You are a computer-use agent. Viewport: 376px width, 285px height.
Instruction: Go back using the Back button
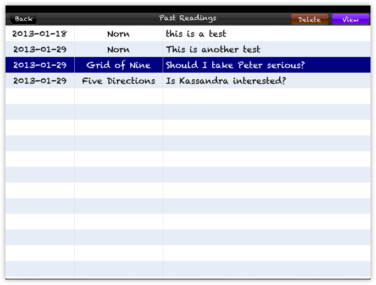tap(22, 19)
